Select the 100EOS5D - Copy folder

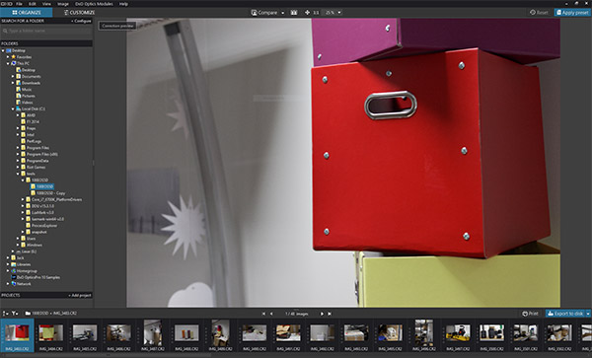coord(48,193)
